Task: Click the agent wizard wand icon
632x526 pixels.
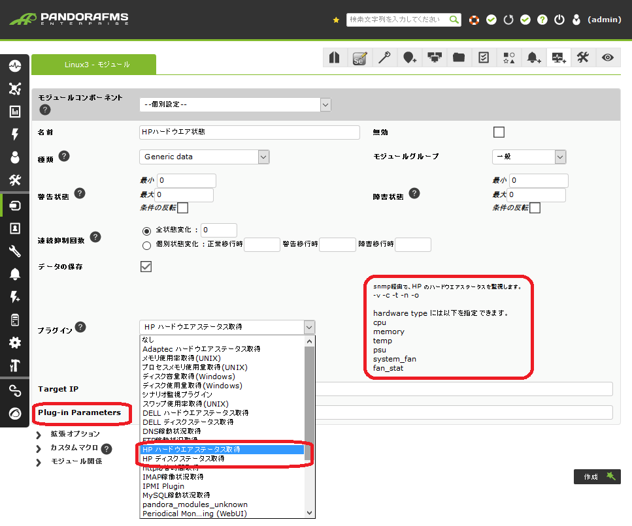Action: [384, 57]
